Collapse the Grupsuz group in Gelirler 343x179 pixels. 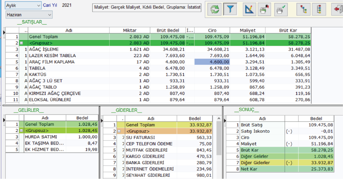coord(21,130)
